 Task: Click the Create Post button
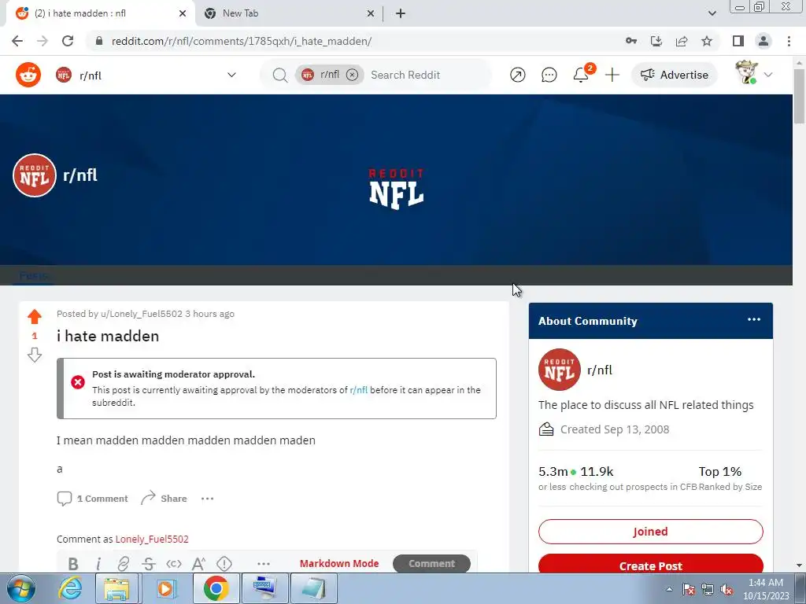pyautogui.click(x=651, y=564)
